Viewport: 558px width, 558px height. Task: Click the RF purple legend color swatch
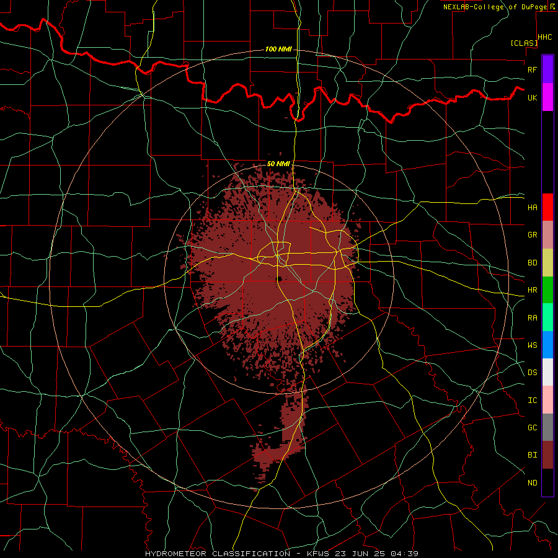tap(547, 69)
